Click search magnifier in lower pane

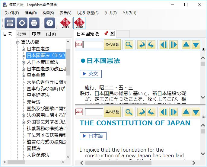pos(129,112)
